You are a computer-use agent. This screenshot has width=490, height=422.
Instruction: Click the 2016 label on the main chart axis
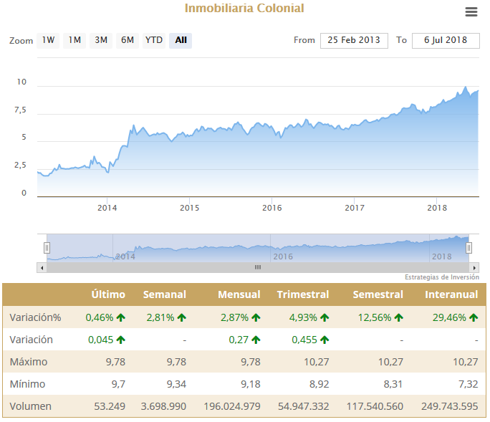[272, 208]
